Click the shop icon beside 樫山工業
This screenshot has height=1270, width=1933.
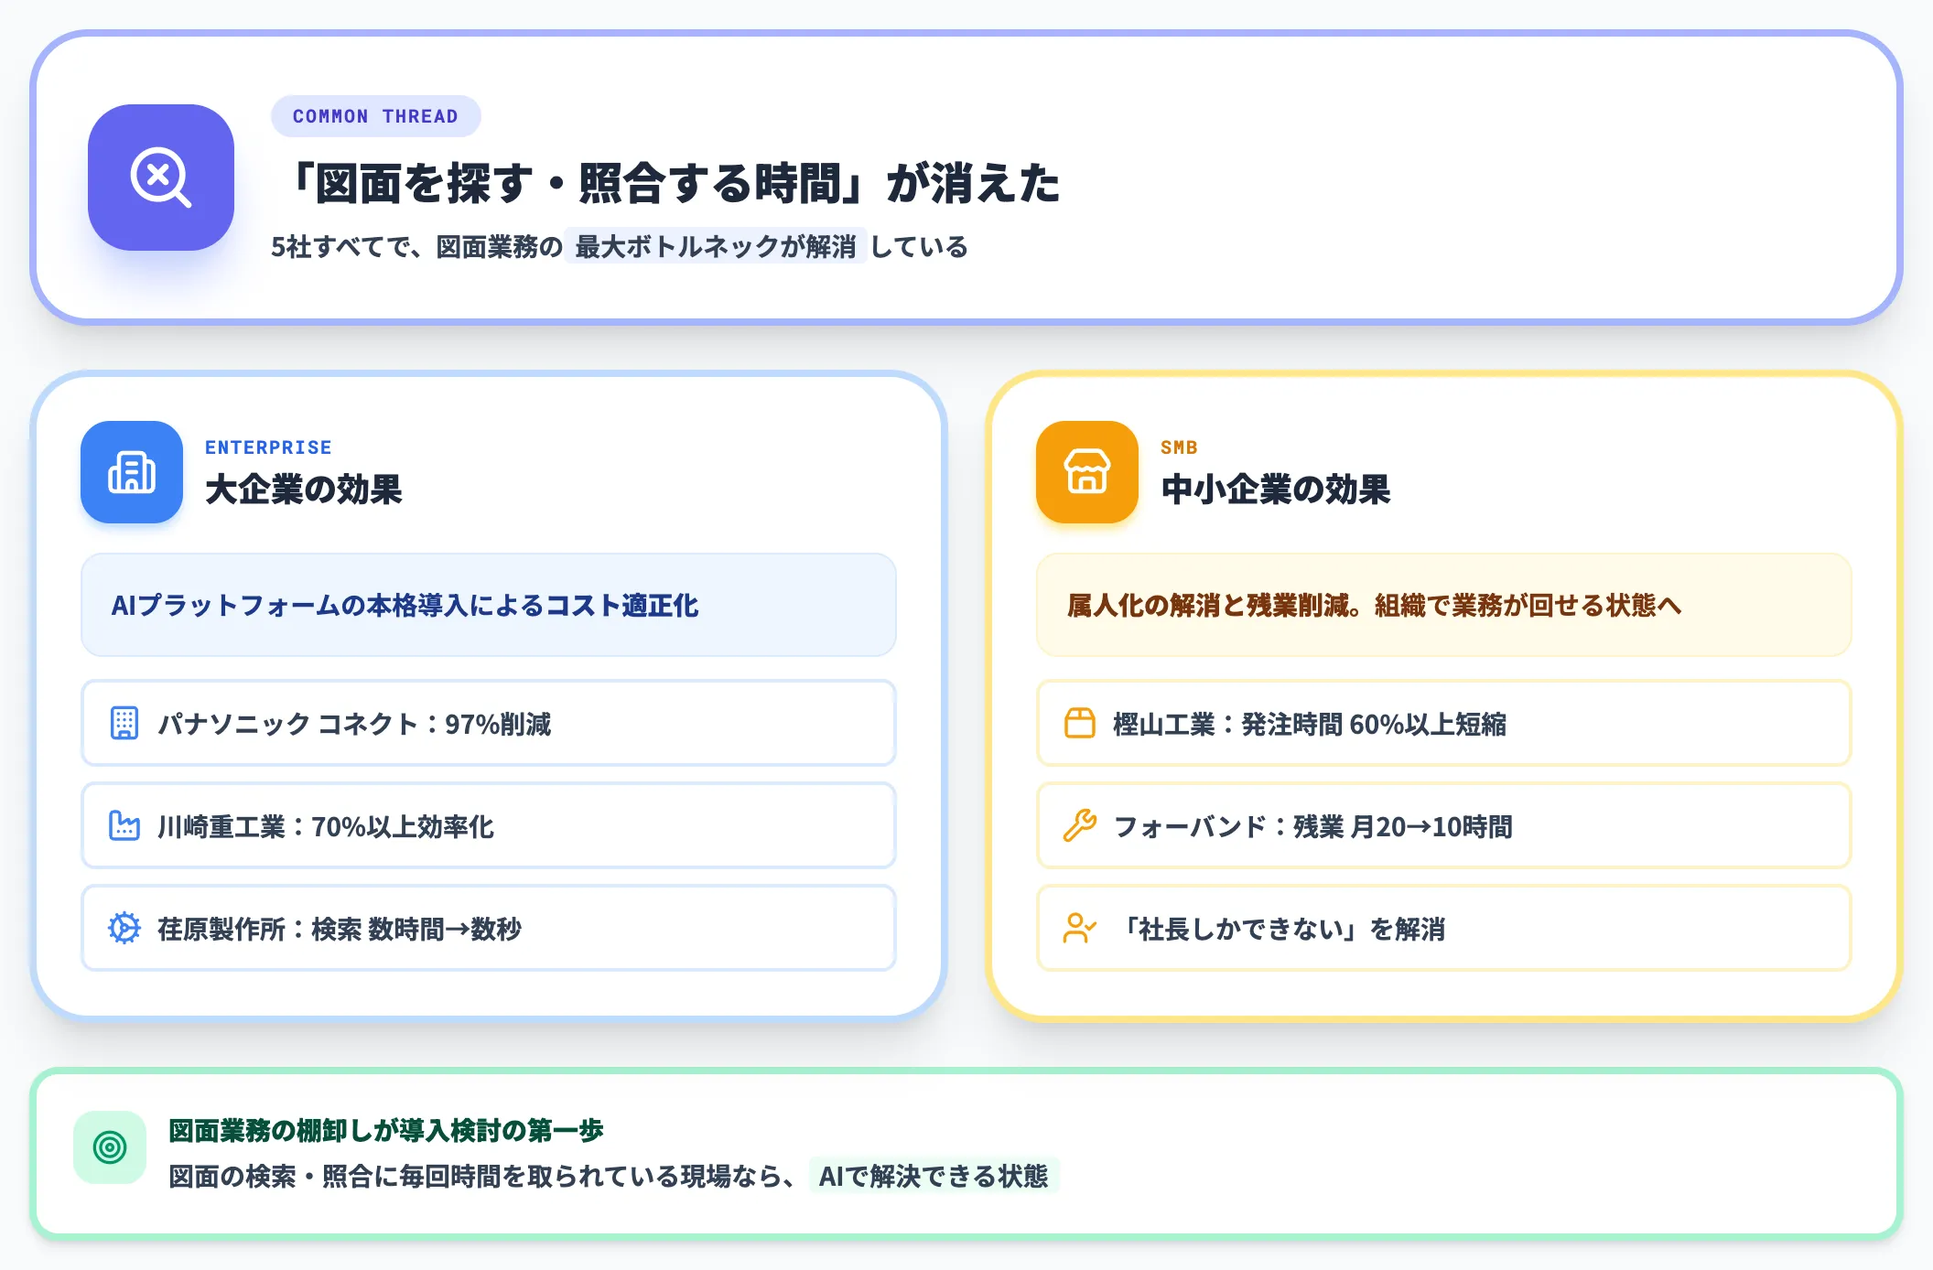[x=1080, y=723]
